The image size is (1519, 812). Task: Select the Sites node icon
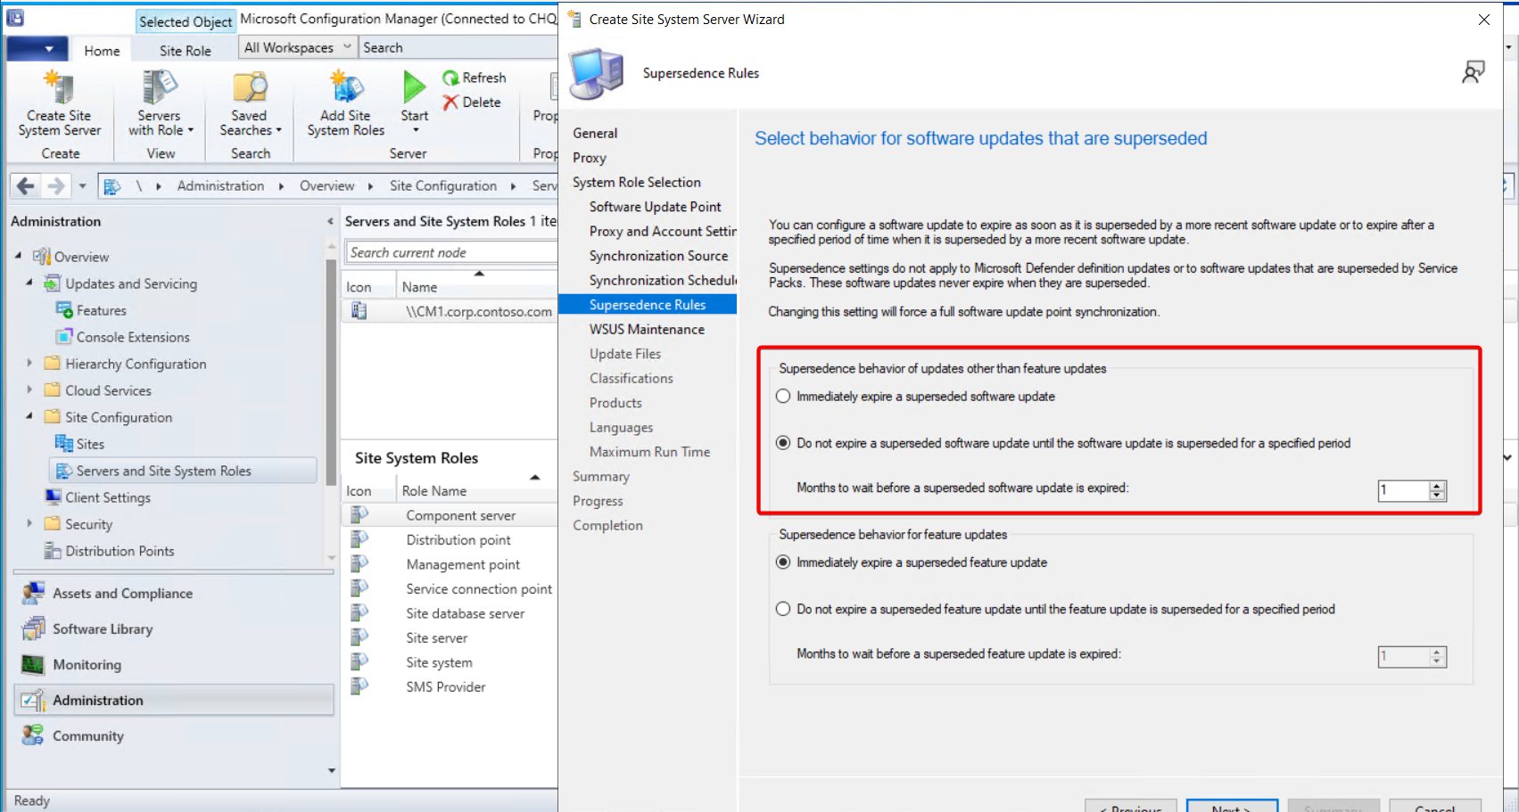point(64,444)
